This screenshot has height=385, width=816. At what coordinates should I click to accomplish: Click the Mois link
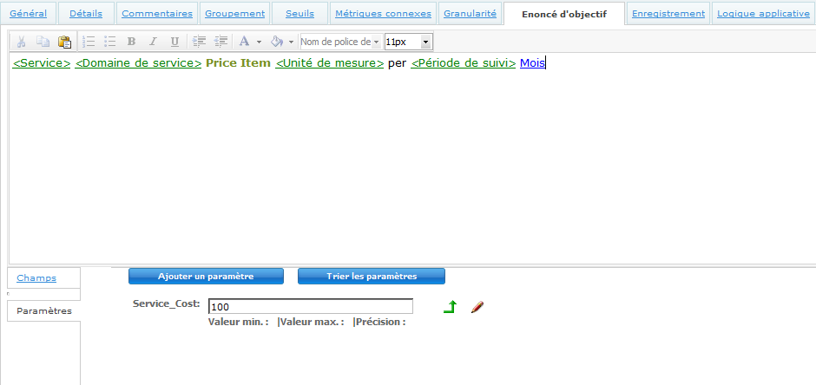(x=532, y=63)
